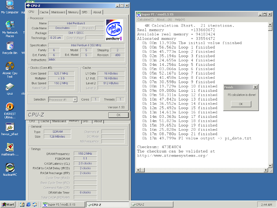Select the My Network Places desktop icon
277x208 pixels.
click(10, 29)
